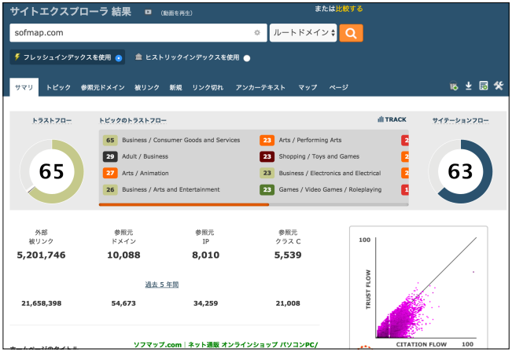Switch to the トピック tab
This screenshot has width=512, height=352.
pos(58,87)
